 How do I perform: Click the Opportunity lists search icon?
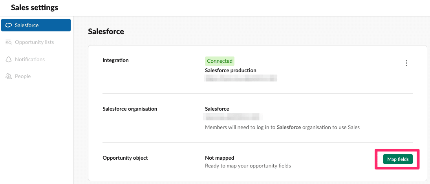9,42
